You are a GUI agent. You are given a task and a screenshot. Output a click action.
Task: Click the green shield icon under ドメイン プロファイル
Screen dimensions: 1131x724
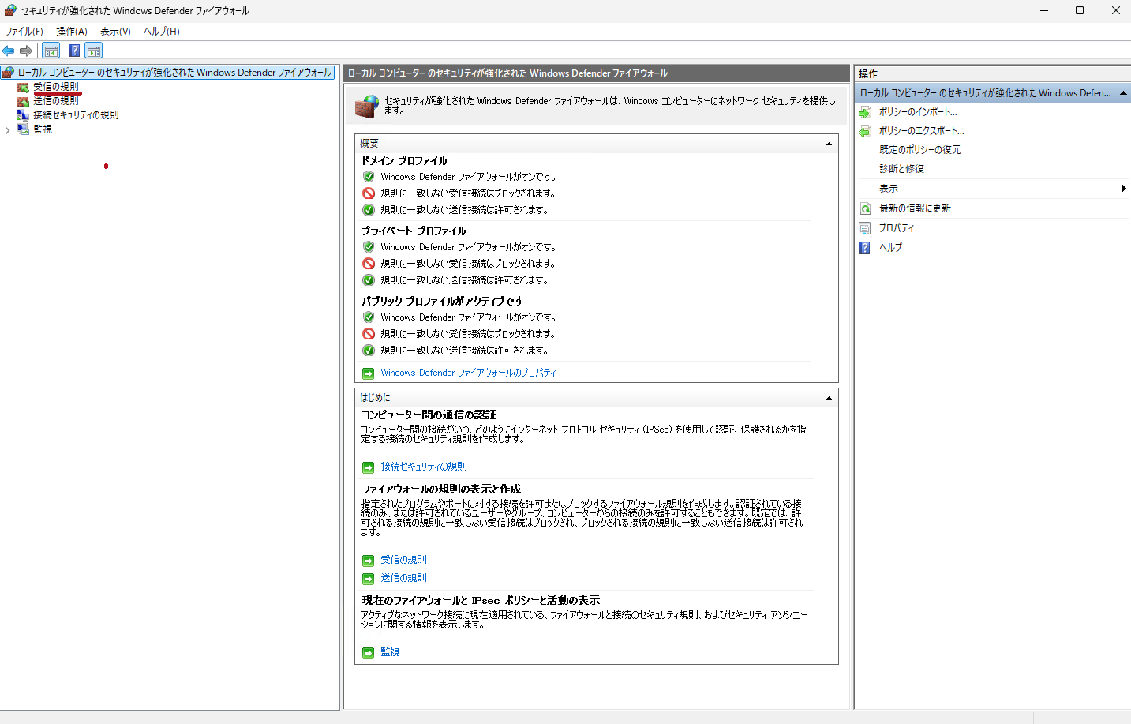(x=369, y=177)
